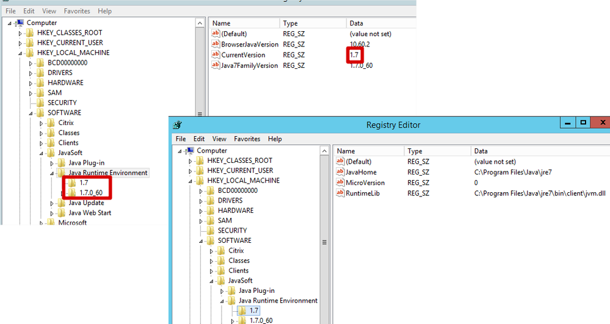Click Name column header in front window
The height and width of the screenshot is (324, 610).
369,151
